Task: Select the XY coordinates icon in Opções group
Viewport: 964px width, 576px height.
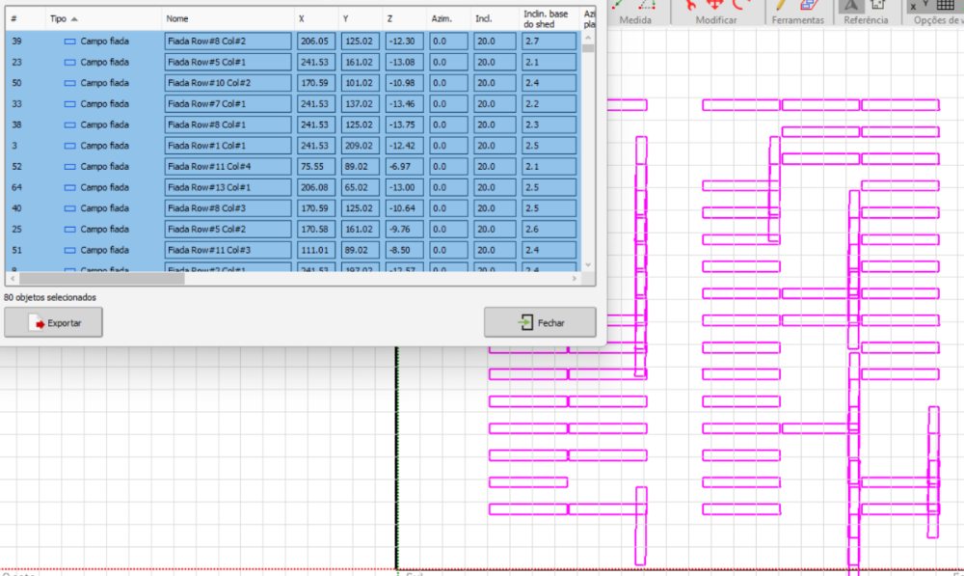Action: point(918,6)
